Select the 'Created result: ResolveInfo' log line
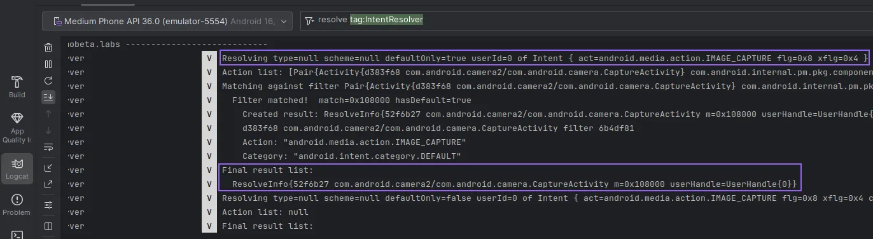Viewport: 873px width, 239px height. pos(557,114)
